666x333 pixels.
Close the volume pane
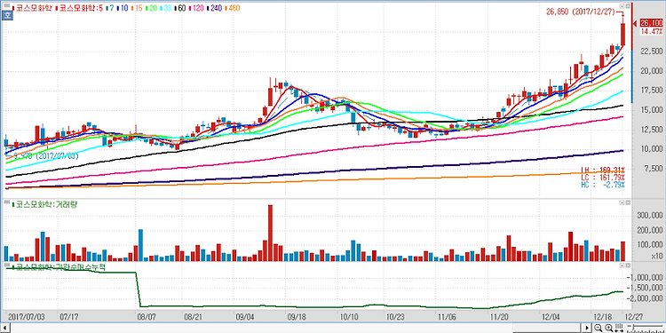point(628,203)
